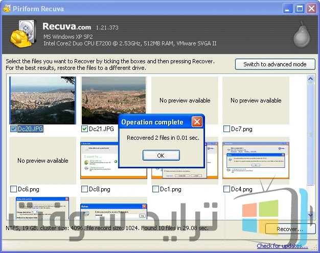
Task: Minimize the Piriform Recuva window
Action: pyautogui.click(x=287, y=9)
